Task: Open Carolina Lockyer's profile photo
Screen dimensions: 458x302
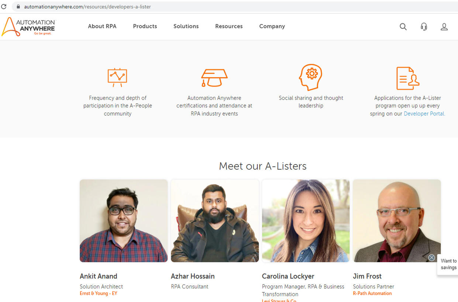Action: tap(306, 221)
